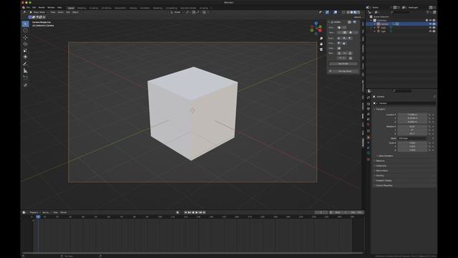Screen dimensions: 458x258
Task: Select the Add Cube tool
Action: [x=26, y=78]
